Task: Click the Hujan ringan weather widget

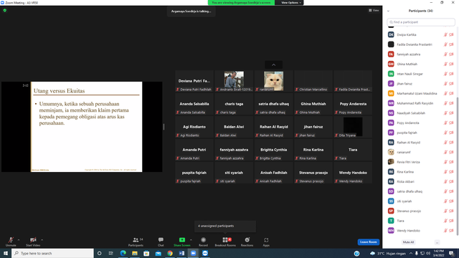Action: [x=387, y=253]
